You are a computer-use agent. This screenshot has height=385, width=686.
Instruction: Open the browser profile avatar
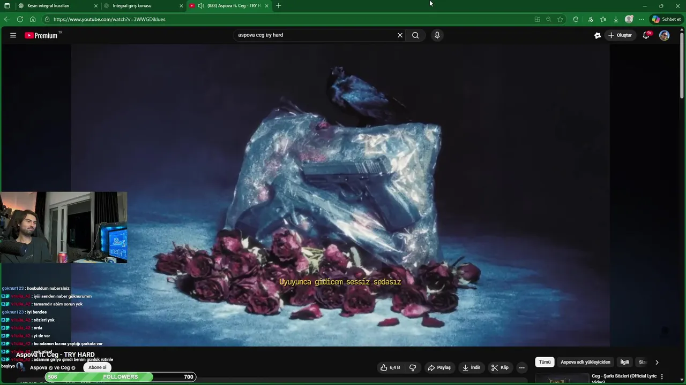(x=629, y=19)
